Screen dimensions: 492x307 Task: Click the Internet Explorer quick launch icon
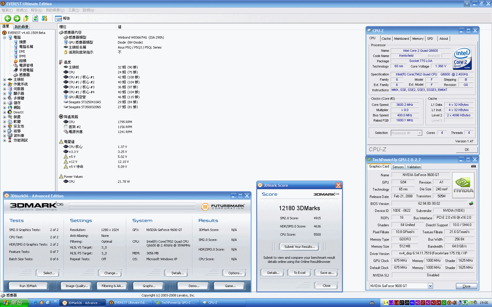pos(35,303)
